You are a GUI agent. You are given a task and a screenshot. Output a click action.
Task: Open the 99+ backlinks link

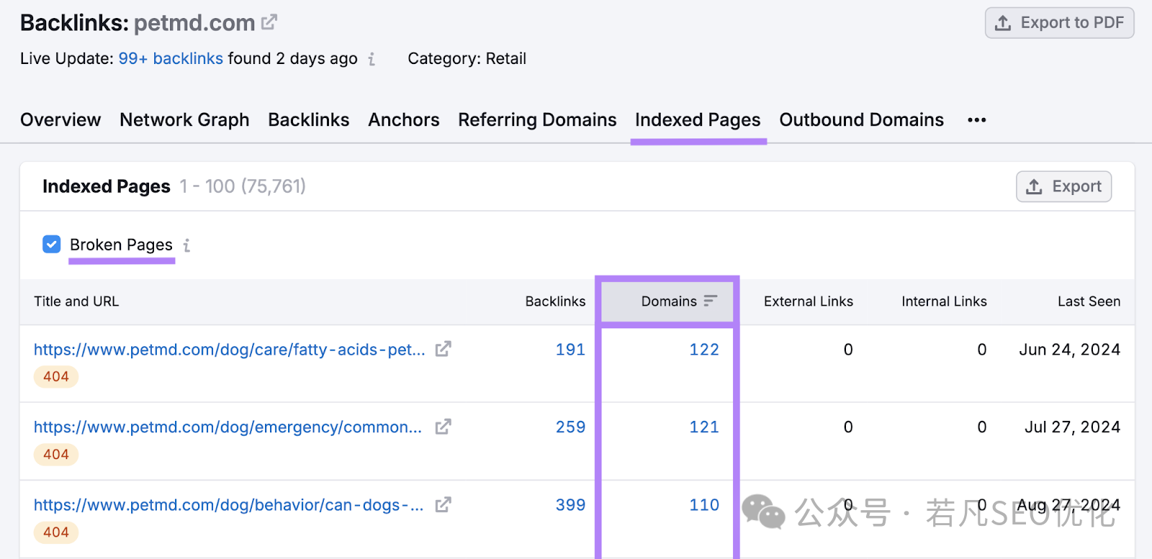[171, 59]
